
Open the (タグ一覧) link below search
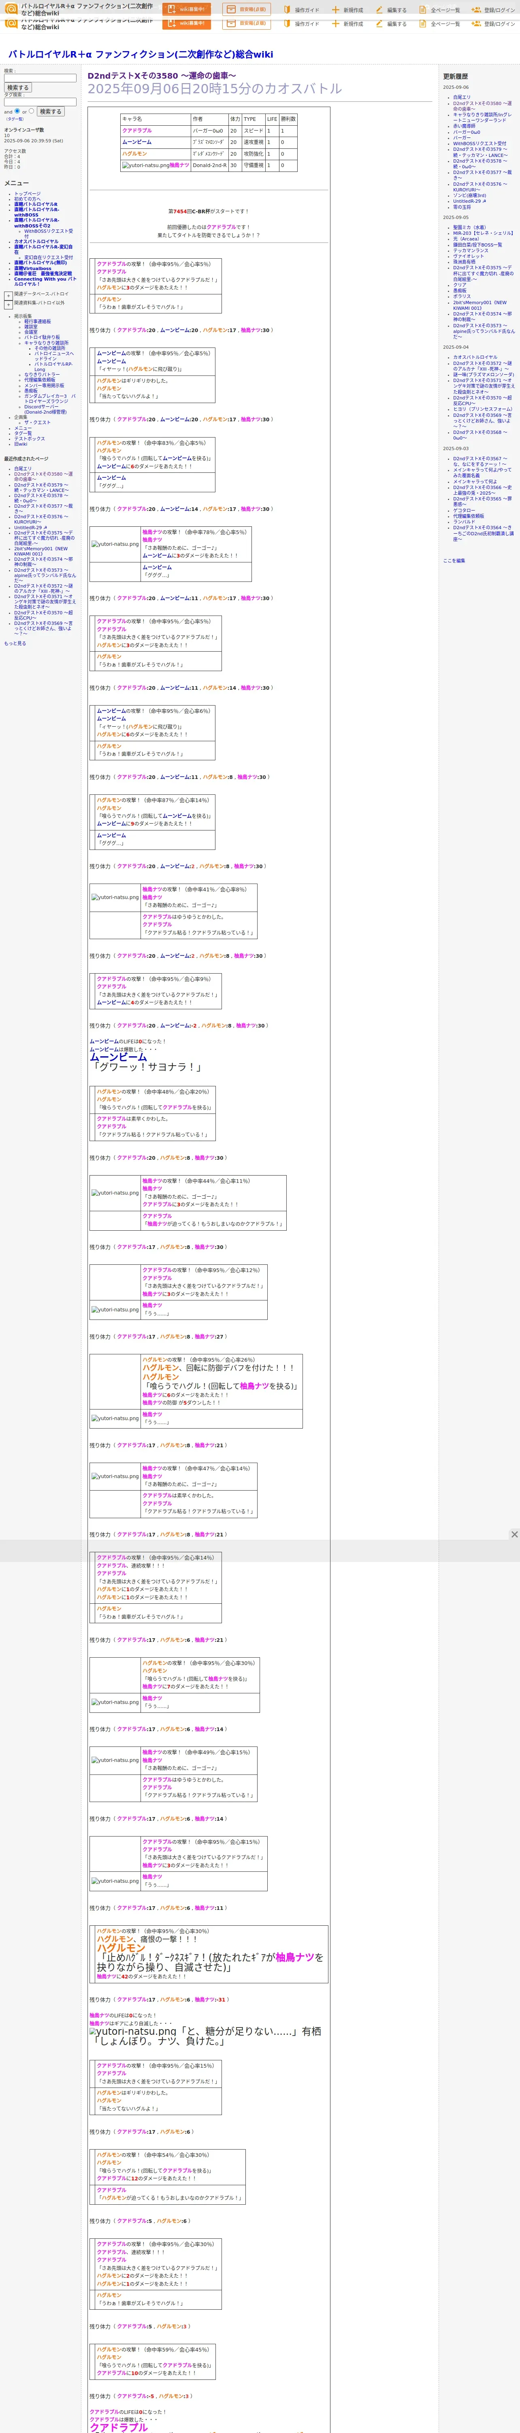pos(15,119)
